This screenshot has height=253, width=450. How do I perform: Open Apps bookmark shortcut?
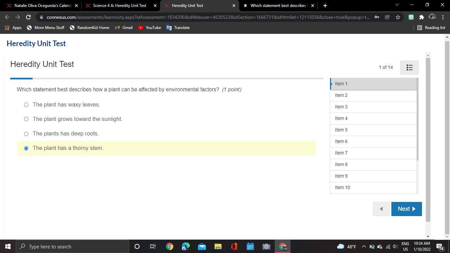13,28
